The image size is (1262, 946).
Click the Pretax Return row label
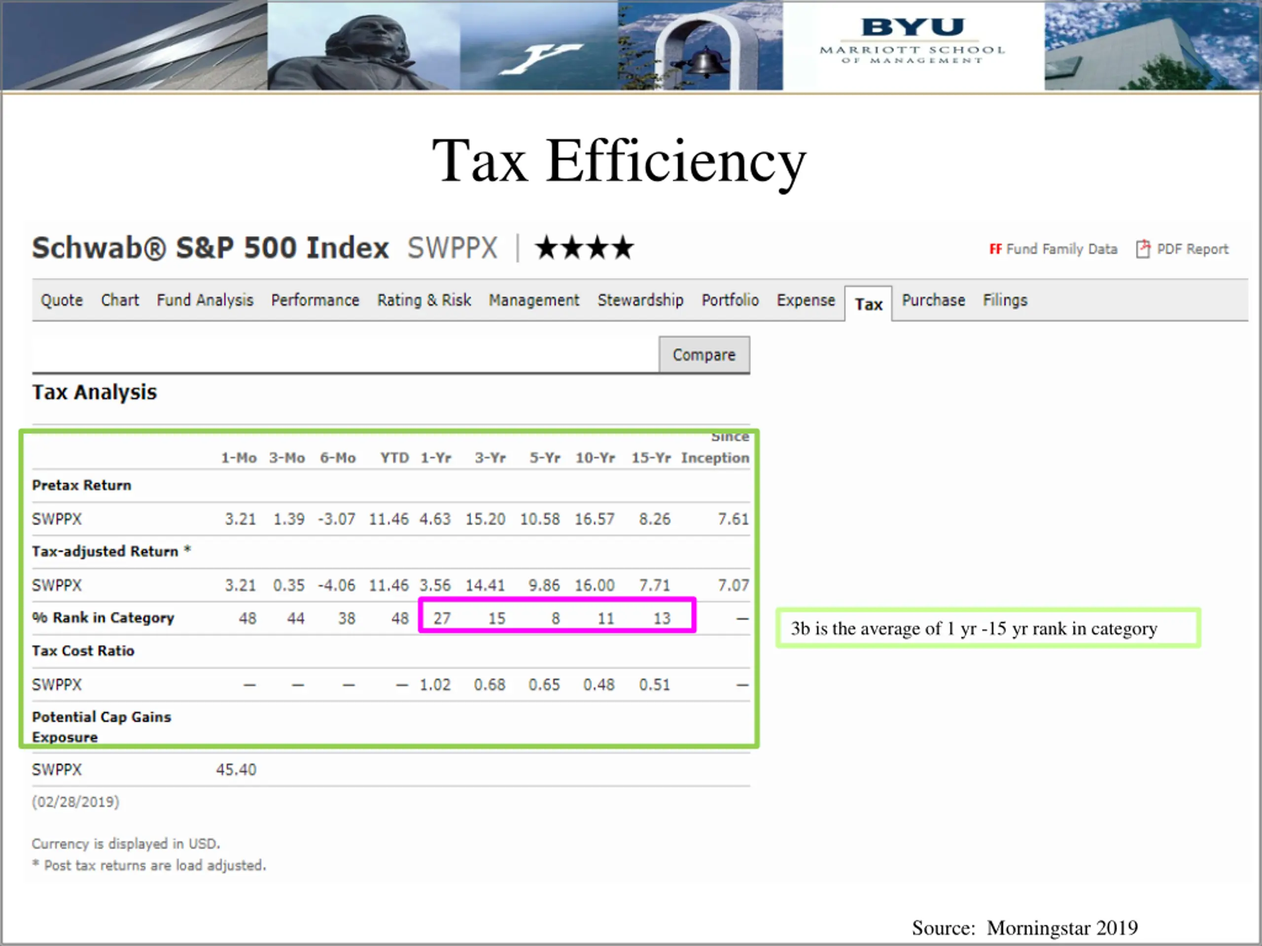[x=81, y=485]
